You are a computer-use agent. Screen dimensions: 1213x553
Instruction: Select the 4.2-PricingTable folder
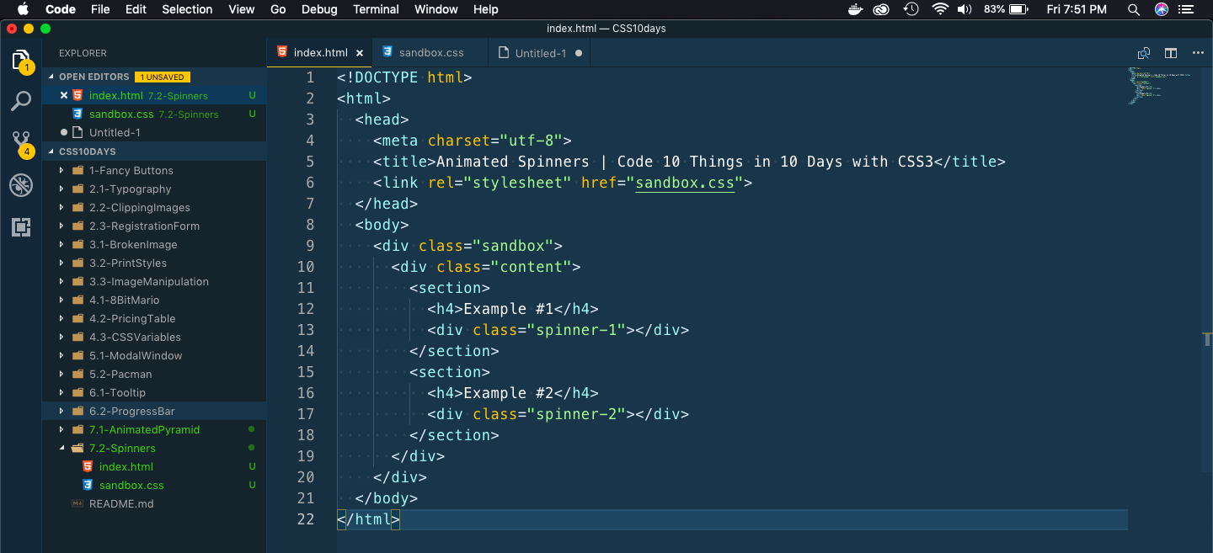pos(154,318)
